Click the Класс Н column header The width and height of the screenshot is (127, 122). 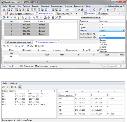click(42, 21)
